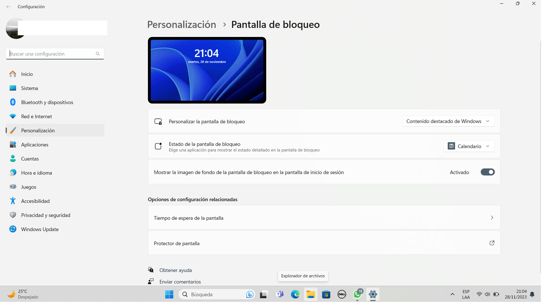Viewport: 542px width, 303px height.
Task: Turn off lock screen background on sign-in toggle
Action: (x=488, y=172)
